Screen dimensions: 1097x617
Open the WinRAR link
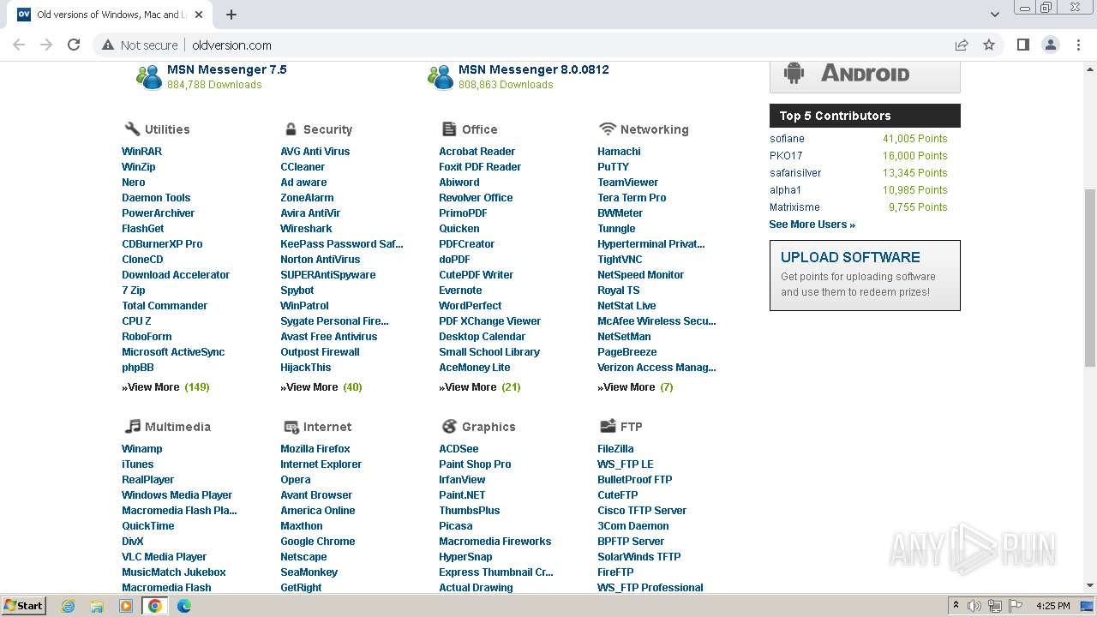pyautogui.click(x=141, y=152)
